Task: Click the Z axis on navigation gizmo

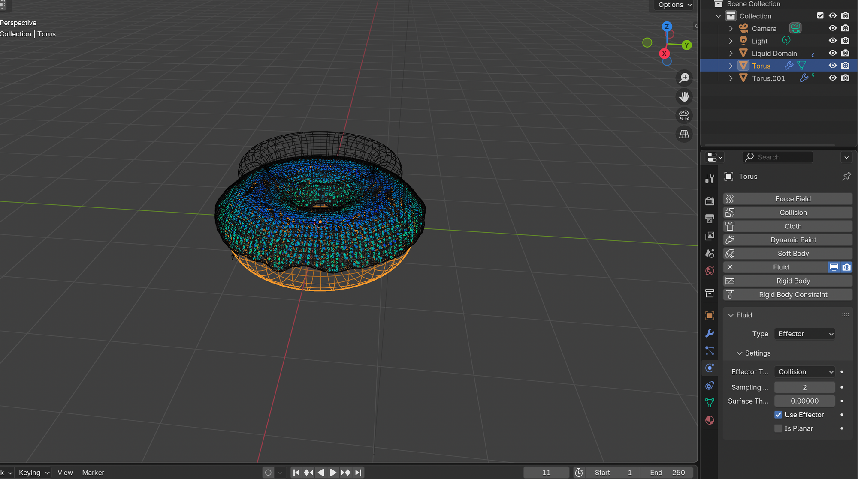Action: [667, 27]
